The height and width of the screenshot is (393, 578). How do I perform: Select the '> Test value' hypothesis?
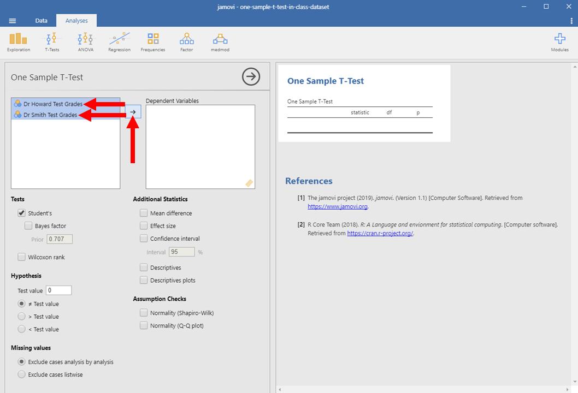click(x=22, y=317)
